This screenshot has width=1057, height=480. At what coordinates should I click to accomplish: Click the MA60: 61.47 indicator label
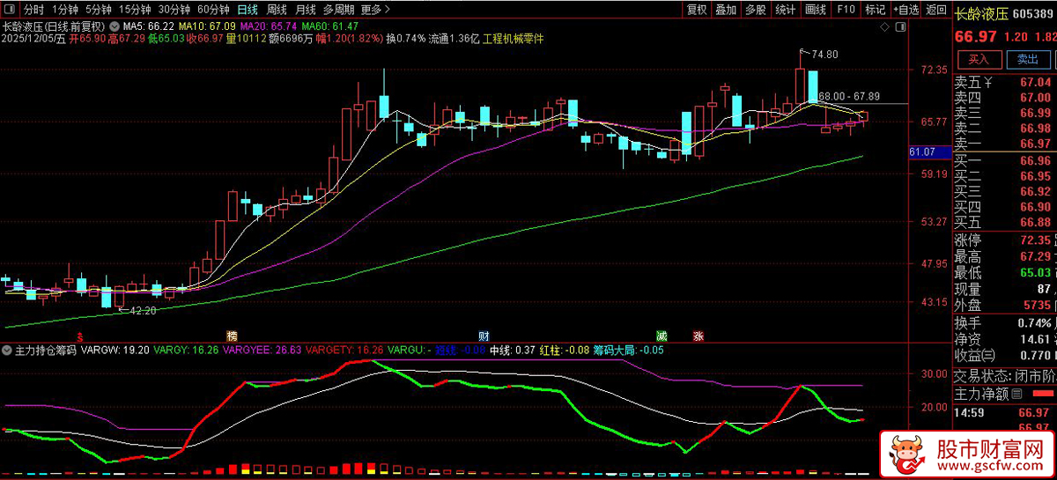pyautogui.click(x=330, y=26)
